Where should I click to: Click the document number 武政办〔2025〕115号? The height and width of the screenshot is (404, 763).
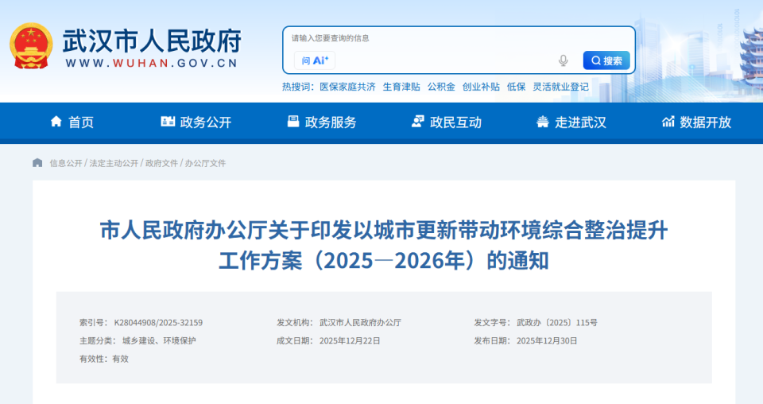tap(556, 323)
